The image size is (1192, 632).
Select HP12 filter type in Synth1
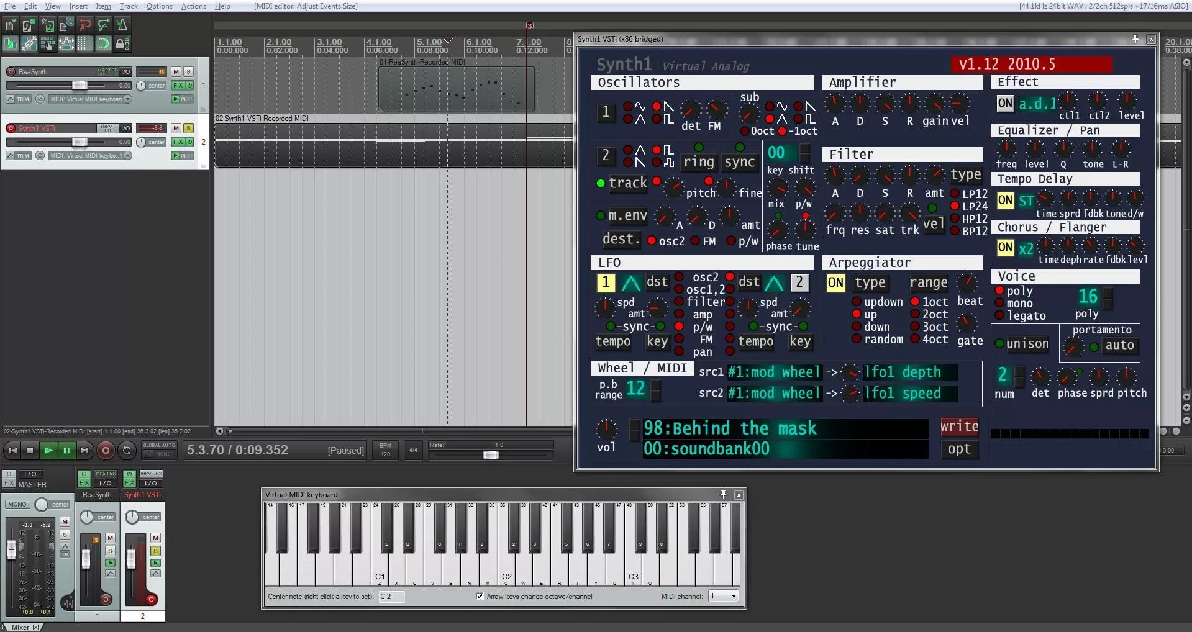[x=955, y=219]
